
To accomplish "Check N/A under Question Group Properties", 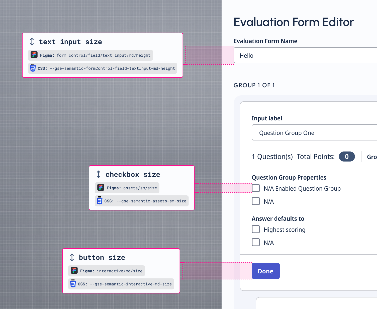I will tap(256, 201).
